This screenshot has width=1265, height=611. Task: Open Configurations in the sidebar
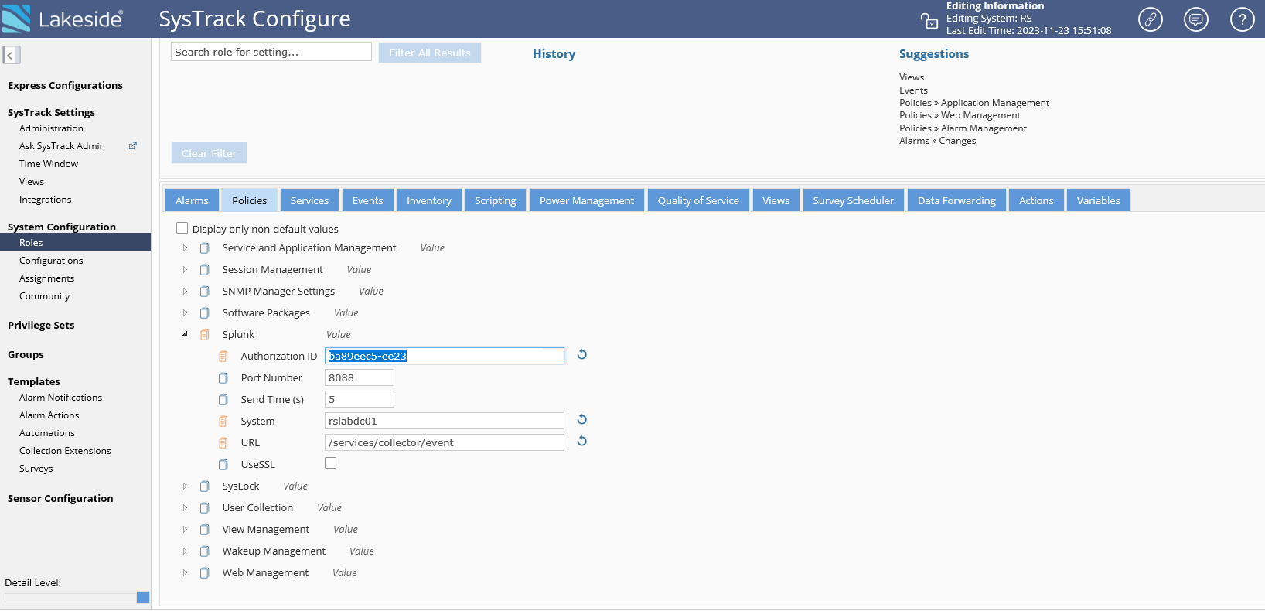tap(51, 261)
